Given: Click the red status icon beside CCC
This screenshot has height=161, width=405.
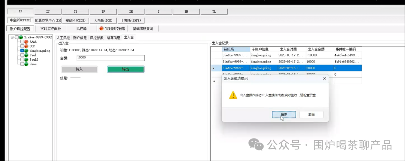Looking at the screenshot, I should pyautogui.click(x=27, y=46).
